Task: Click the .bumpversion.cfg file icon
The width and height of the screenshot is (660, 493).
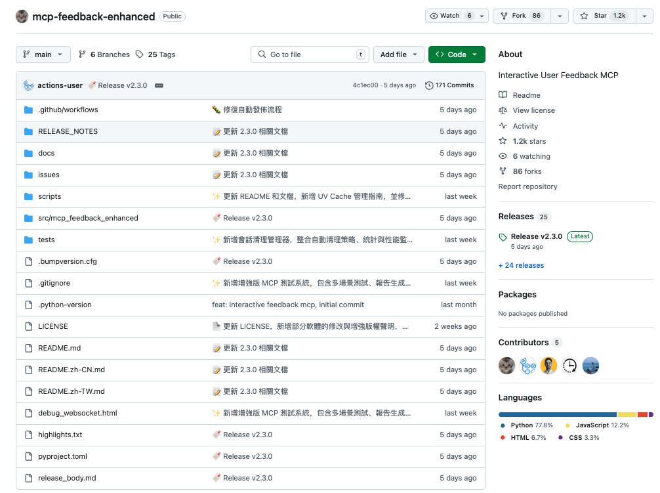Action: point(28,261)
